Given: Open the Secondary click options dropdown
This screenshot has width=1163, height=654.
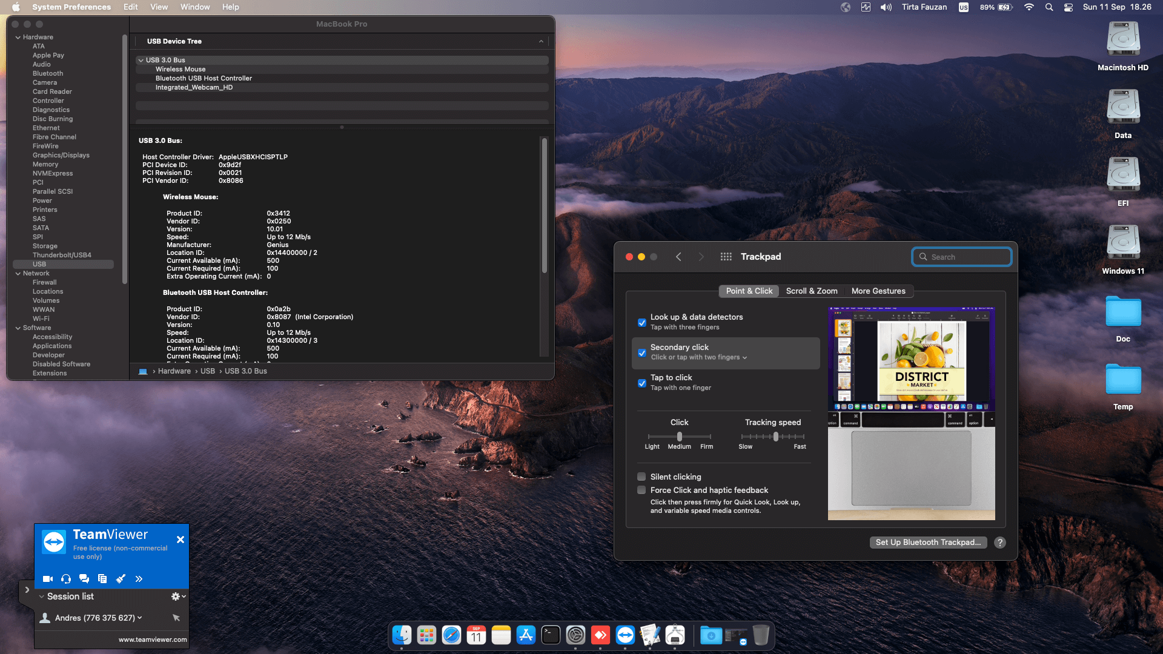Looking at the screenshot, I should coord(699,357).
